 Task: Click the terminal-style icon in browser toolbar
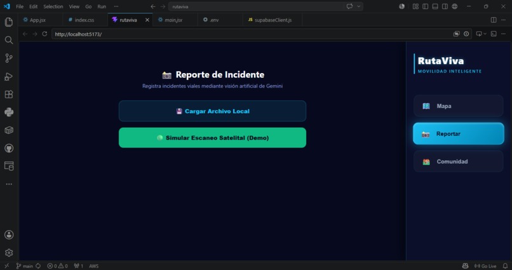pyautogui.click(x=494, y=34)
